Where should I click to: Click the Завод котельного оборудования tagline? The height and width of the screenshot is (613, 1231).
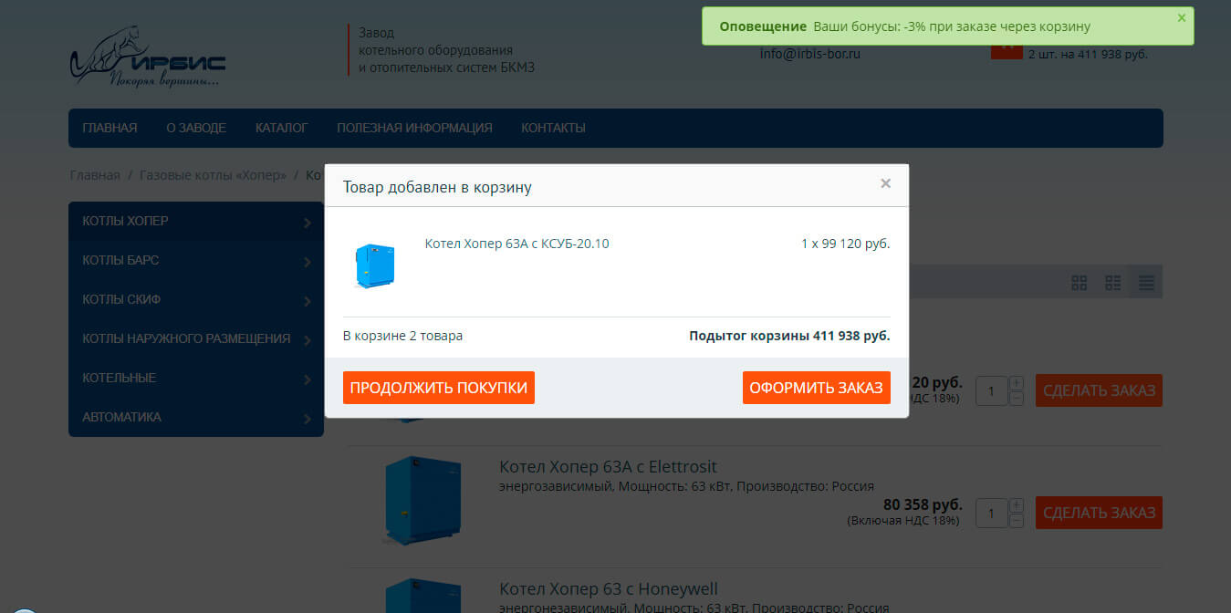pos(446,50)
